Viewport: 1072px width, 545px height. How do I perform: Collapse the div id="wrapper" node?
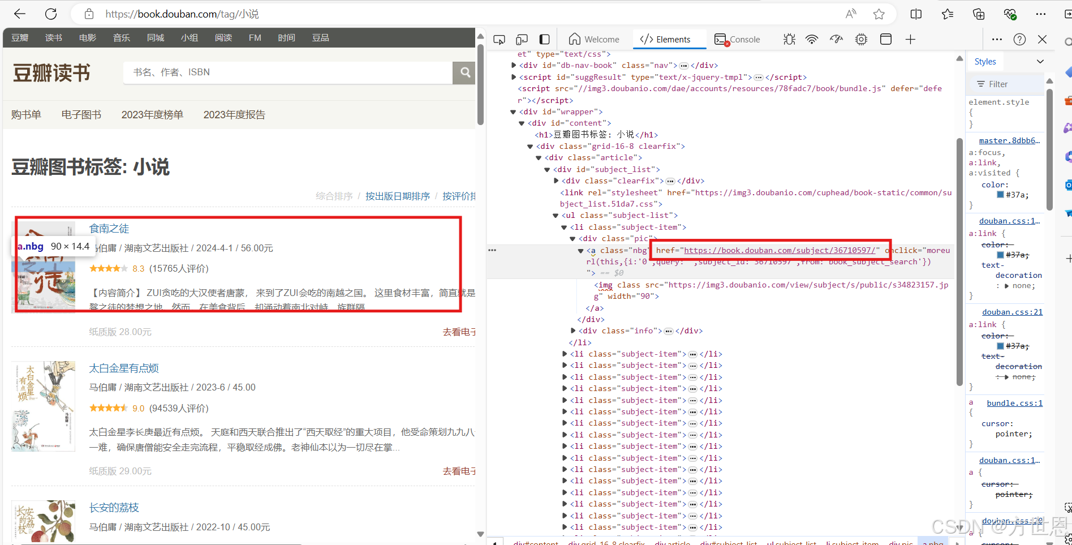coord(513,112)
